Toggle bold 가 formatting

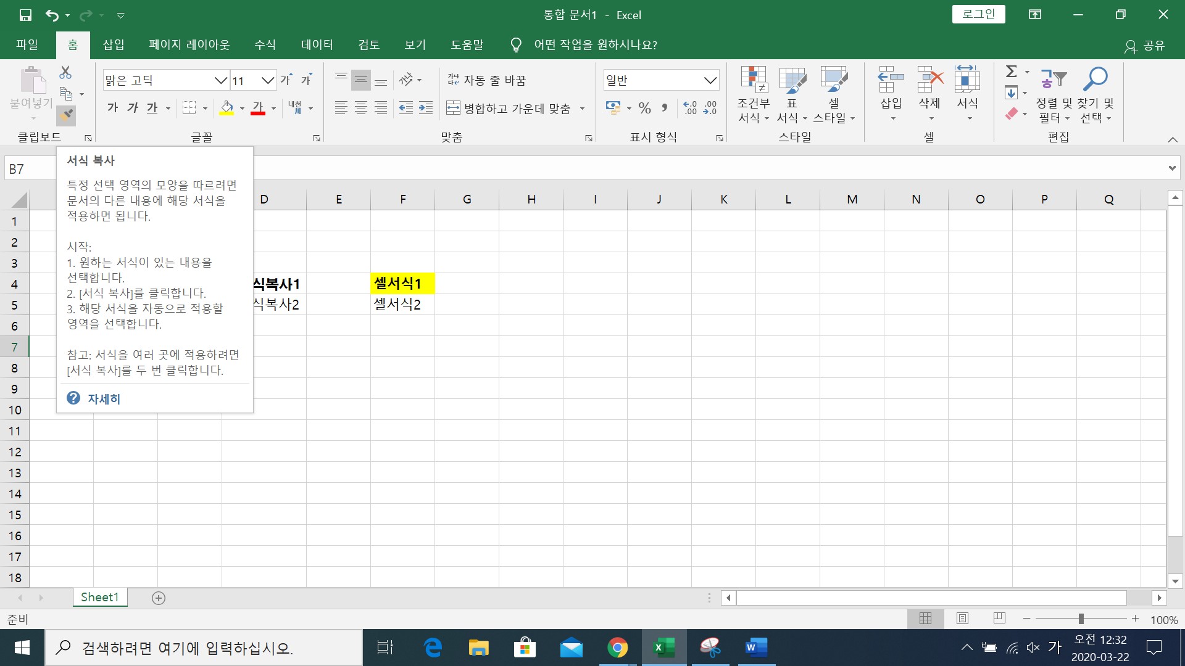(x=112, y=108)
